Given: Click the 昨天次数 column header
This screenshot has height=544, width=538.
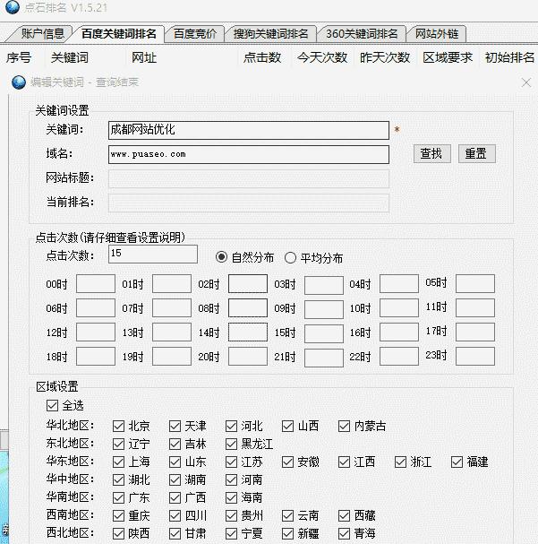Looking at the screenshot, I should 385,57.
